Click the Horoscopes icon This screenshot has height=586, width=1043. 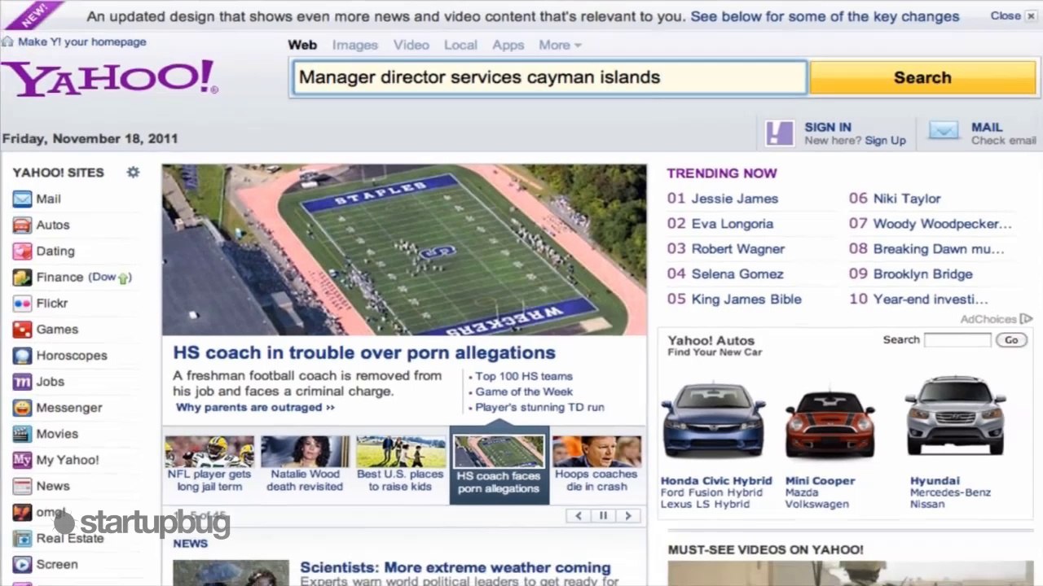point(22,355)
